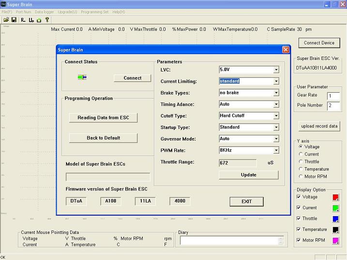This screenshot has height=260, width=347.
Task: Expand the Startup Type dropdown
Action: click(x=276, y=127)
